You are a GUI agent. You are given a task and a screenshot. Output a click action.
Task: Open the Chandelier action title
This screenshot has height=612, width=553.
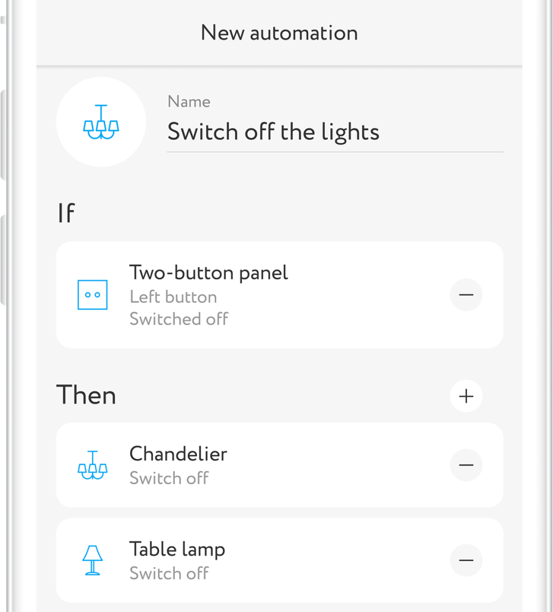178,454
